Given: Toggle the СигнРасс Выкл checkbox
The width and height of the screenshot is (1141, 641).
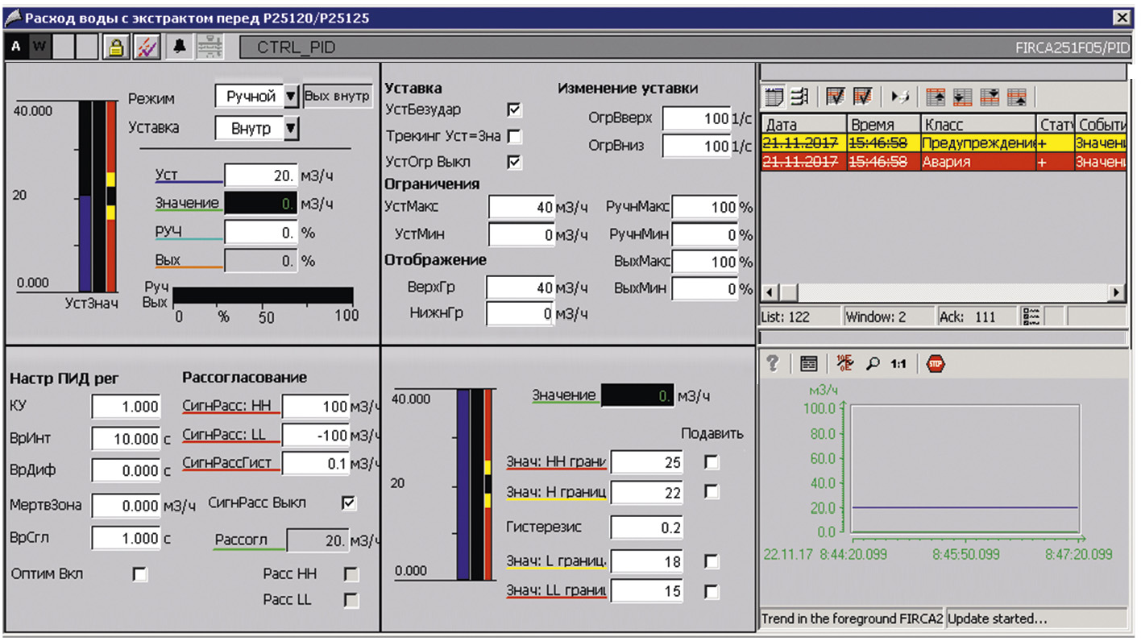Looking at the screenshot, I should click(x=349, y=503).
